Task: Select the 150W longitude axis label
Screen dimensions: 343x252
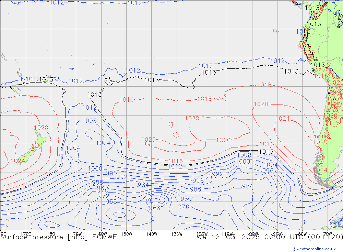Action: [127, 234]
